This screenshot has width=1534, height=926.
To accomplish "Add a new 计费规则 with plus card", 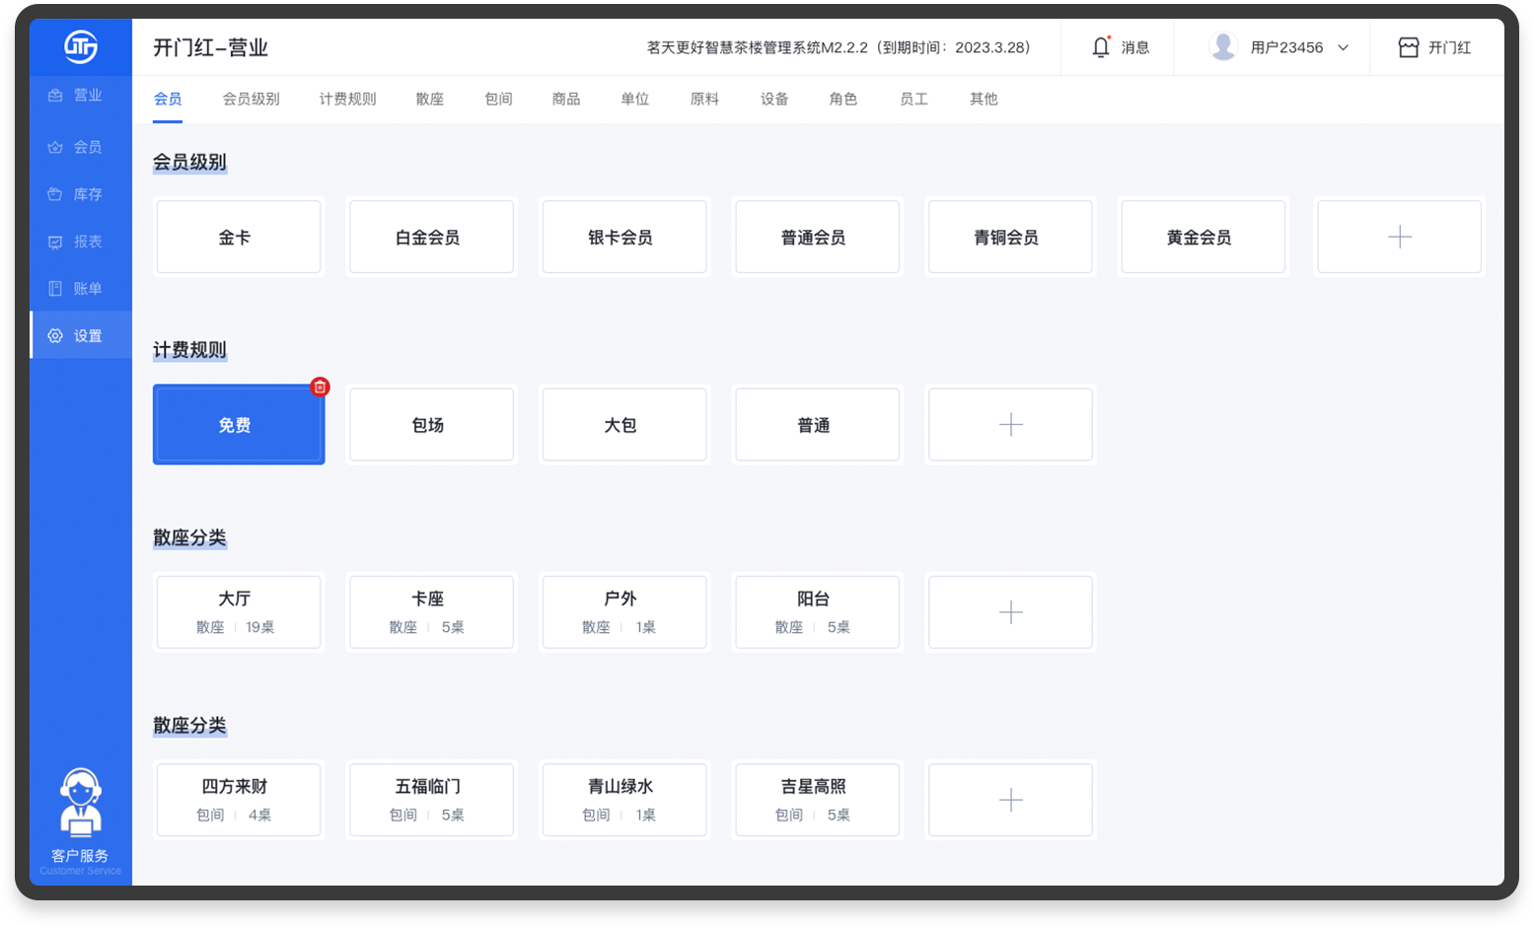I will tap(1010, 425).
